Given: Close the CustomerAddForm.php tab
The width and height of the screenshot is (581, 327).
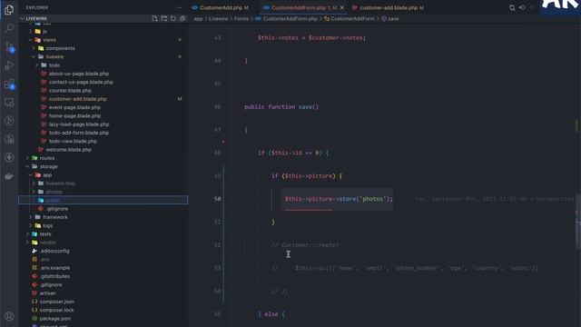Looking at the screenshot, I should click(x=341, y=7).
